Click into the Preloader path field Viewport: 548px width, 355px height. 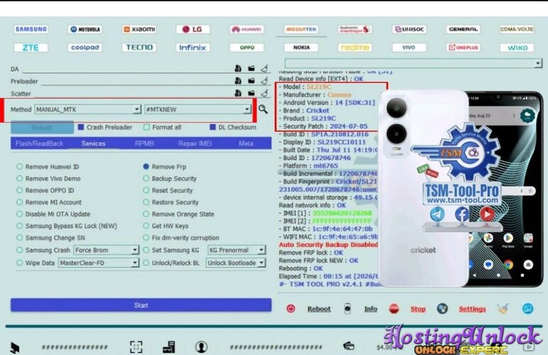(137, 81)
